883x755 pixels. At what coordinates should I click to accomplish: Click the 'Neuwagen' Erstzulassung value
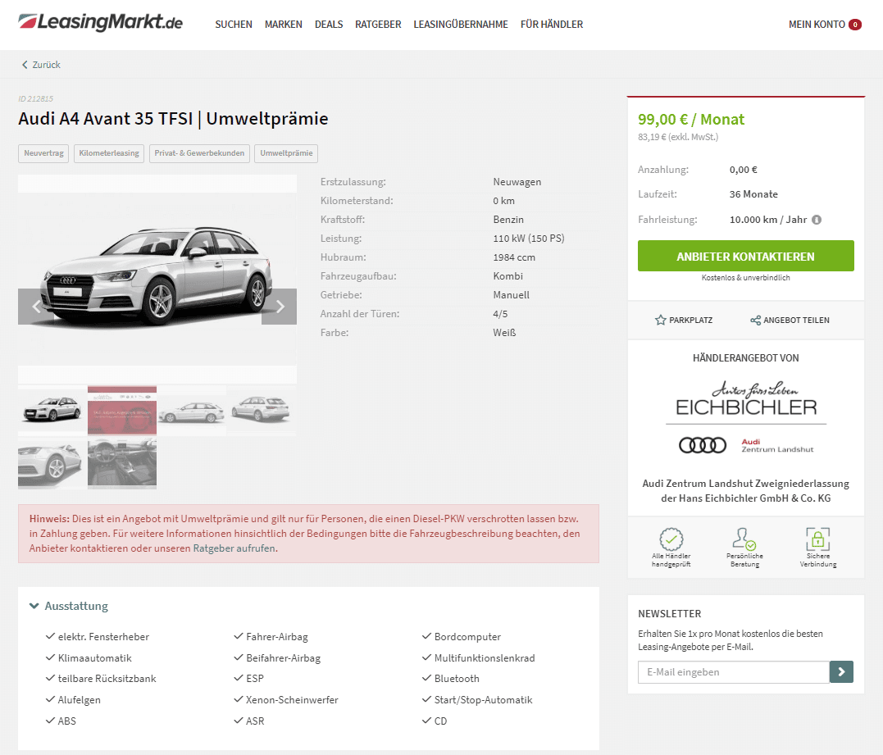(517, 182)
